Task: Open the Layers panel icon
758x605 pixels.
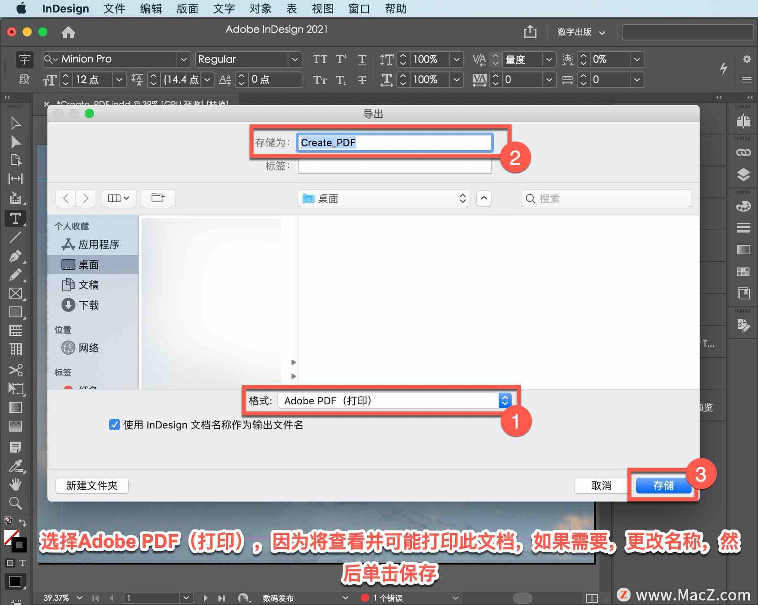Action: (x=743, y=174)
